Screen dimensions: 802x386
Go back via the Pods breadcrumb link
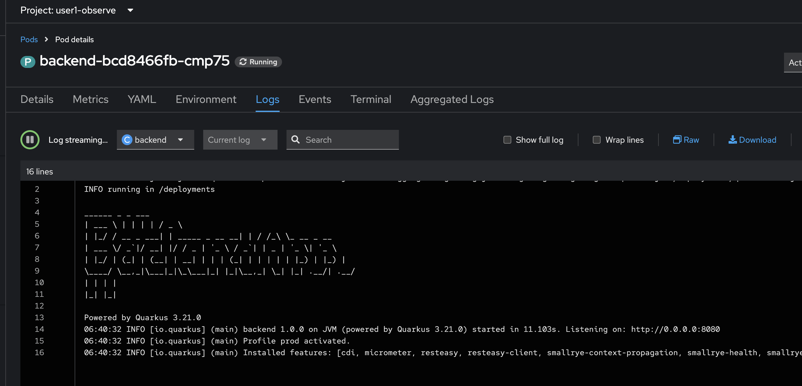(x=29, y=39)
